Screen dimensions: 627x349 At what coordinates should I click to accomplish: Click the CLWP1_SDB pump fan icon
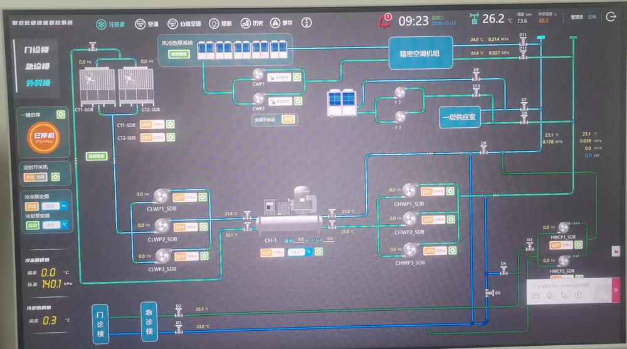click(x=161, y=196)
